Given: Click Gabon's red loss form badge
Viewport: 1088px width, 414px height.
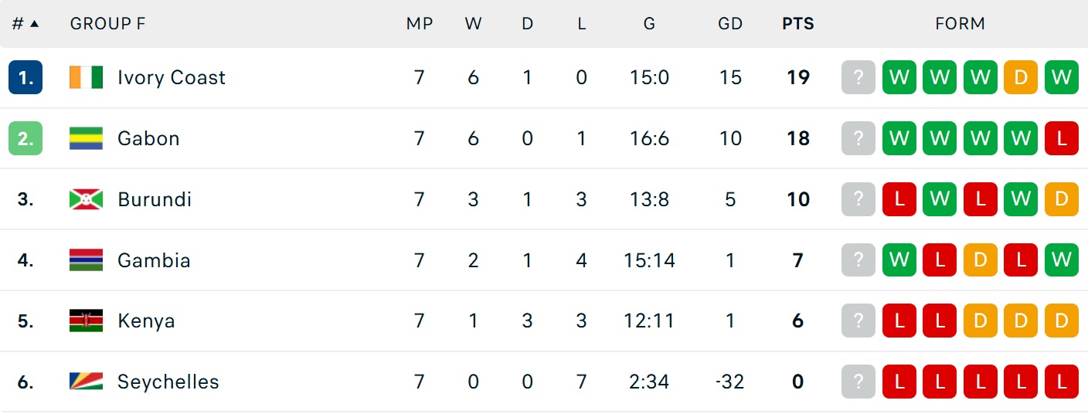Looking at the screenshot, I should [1061, 138].
